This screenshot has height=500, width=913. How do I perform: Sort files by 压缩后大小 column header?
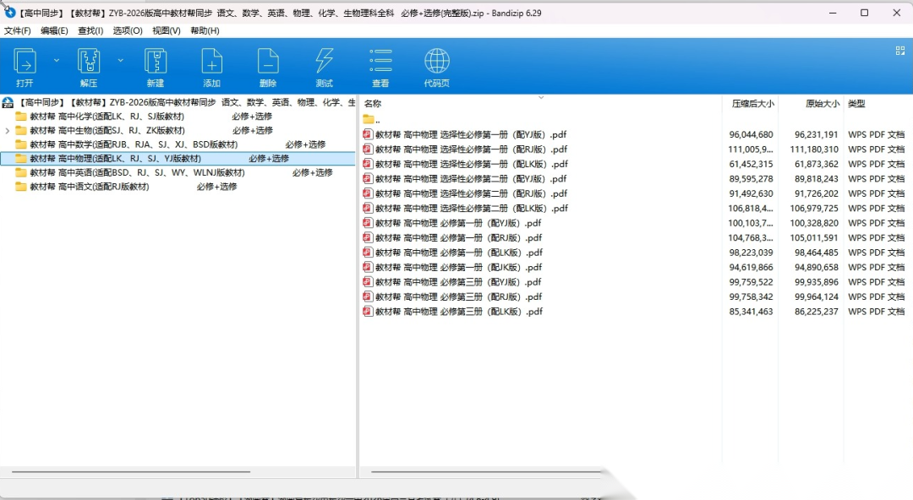click(752, 104)
